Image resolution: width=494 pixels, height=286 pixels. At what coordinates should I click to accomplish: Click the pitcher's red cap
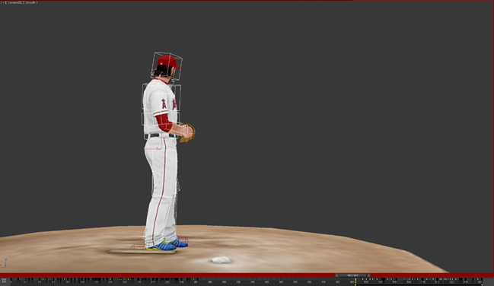[168, 61]
